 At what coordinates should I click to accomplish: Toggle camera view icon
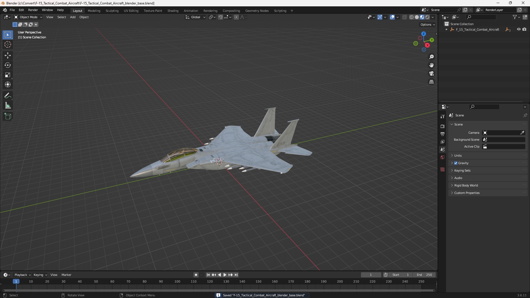pyautogui.click(x=431, y=73)
